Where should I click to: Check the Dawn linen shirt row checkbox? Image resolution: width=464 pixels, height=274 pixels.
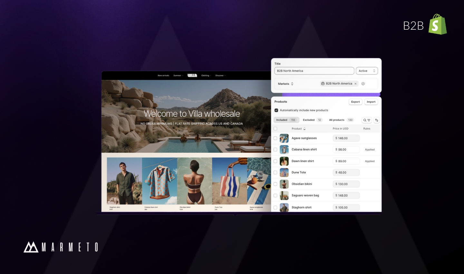coord(275,161)
